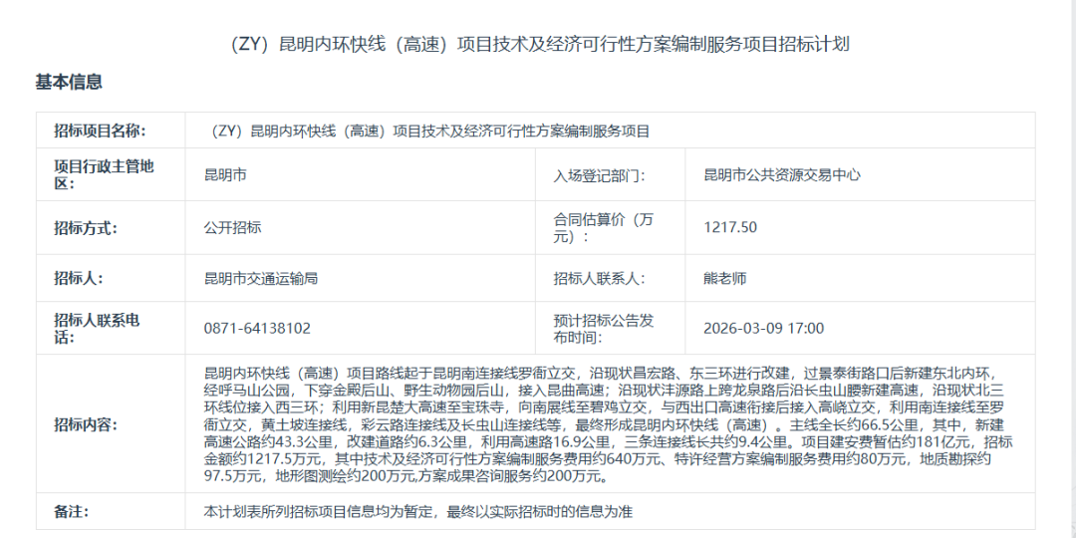Click the 昆明市交通运输局 tenderer value
Viewport: 1076px width, 538px height.
pyautogui.click(x=260, y=279)
